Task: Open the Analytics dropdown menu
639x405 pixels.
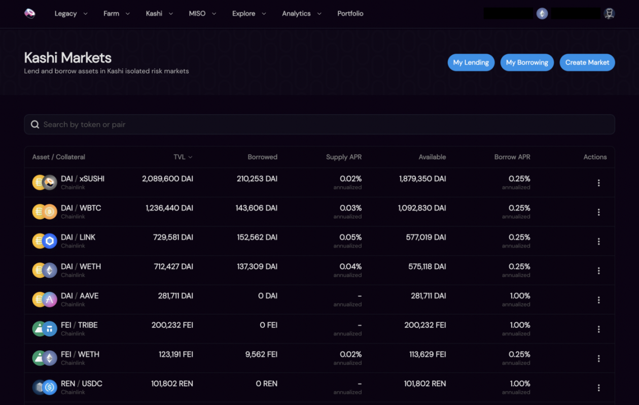Action: click(x=301, y=14)
